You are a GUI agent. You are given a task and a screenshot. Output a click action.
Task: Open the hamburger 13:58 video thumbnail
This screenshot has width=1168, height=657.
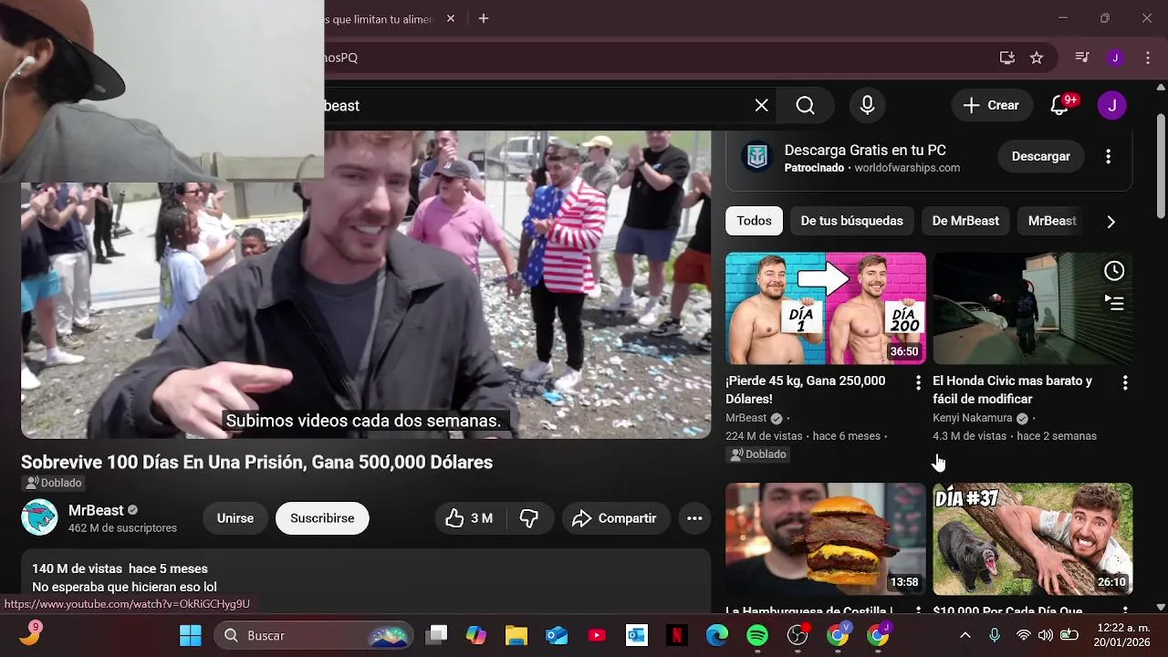pos(826,539)
